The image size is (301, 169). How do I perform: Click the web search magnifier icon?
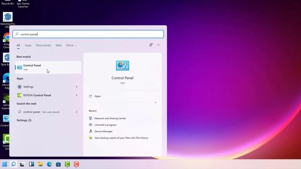(20, 112)
